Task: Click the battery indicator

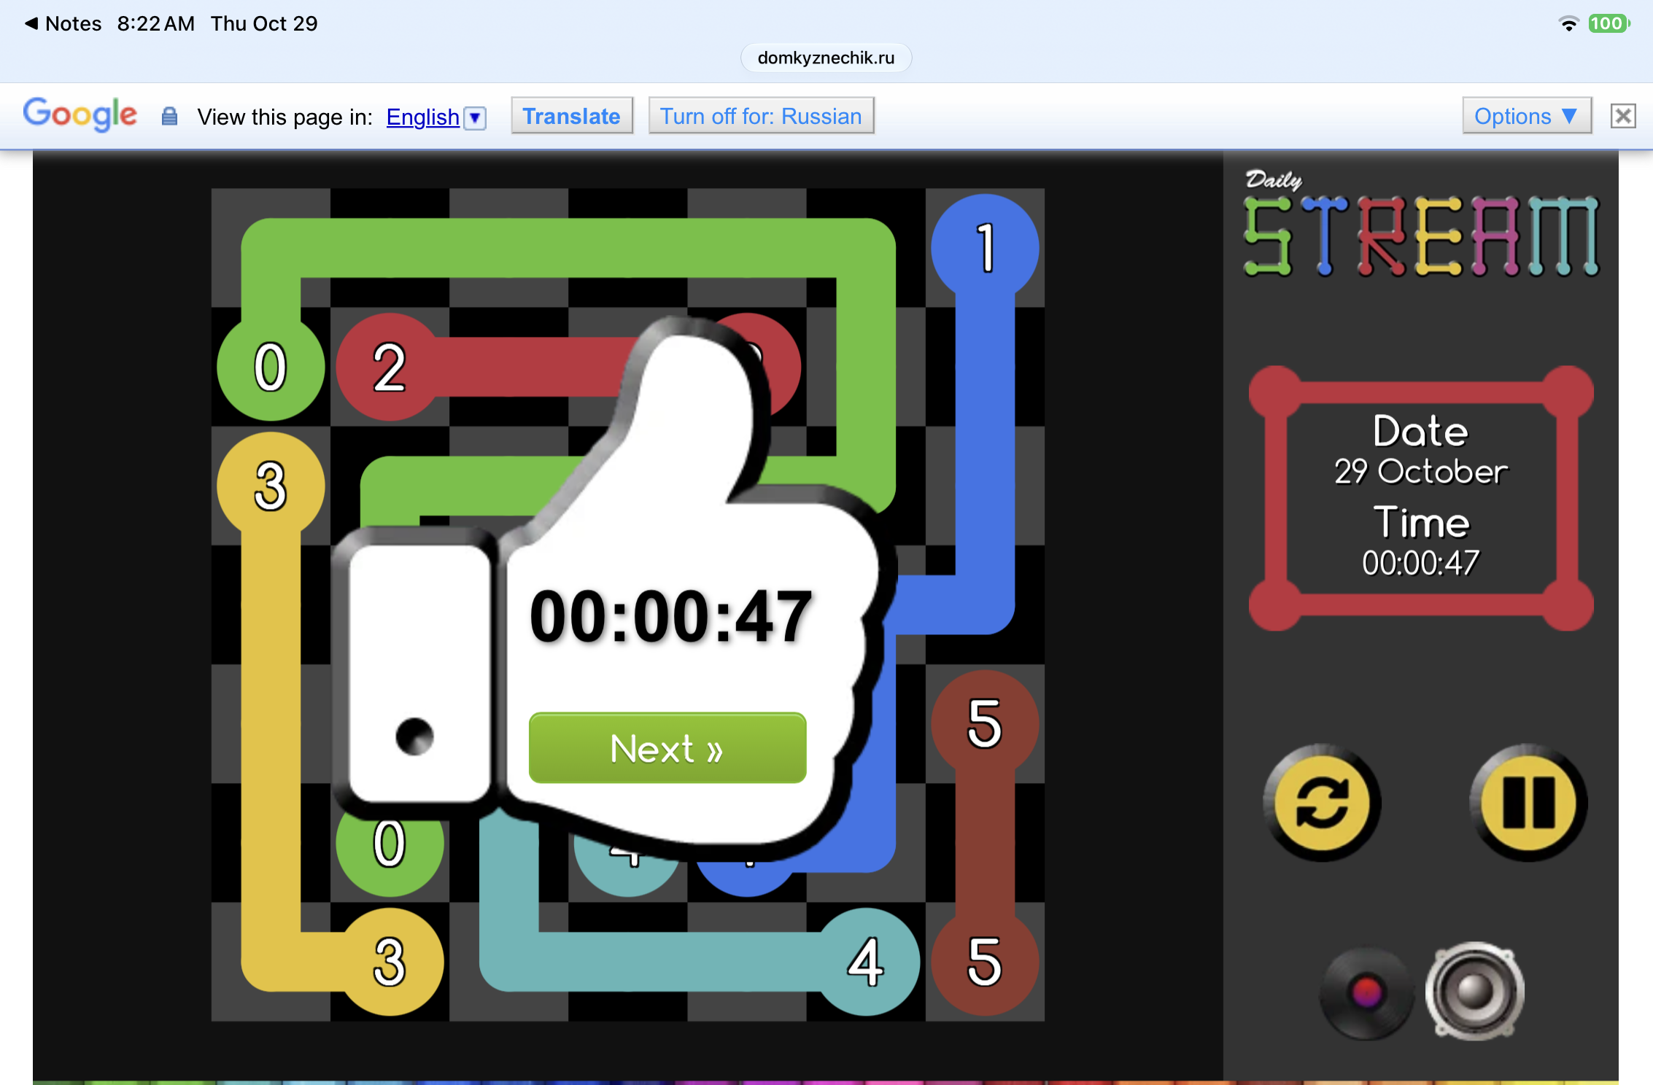Action: [1609, 23]
